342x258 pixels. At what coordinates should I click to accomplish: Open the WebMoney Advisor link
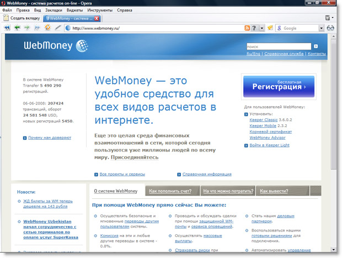pos(268,138)
